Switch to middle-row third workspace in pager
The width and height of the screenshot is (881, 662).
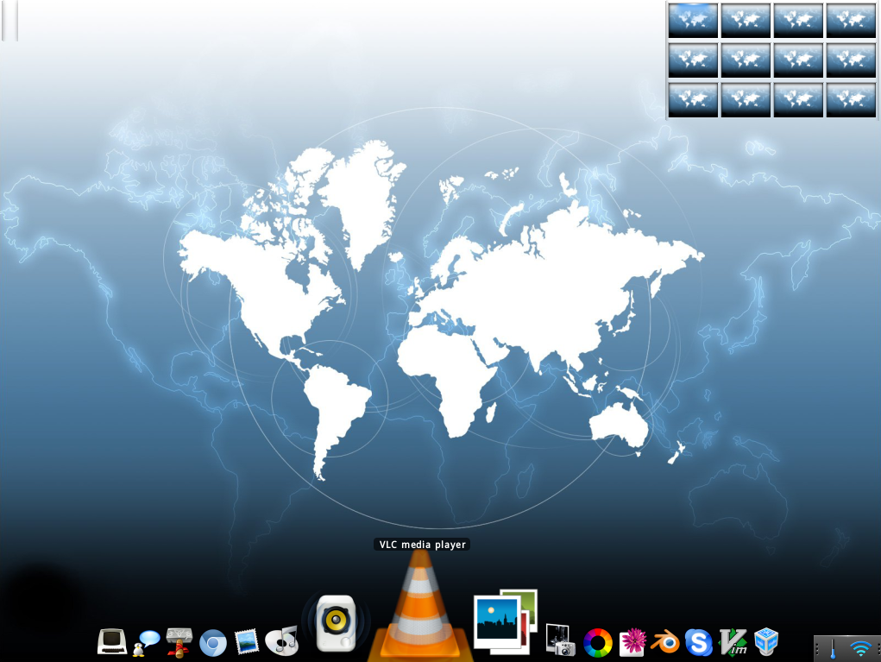(x=798, y=60)
